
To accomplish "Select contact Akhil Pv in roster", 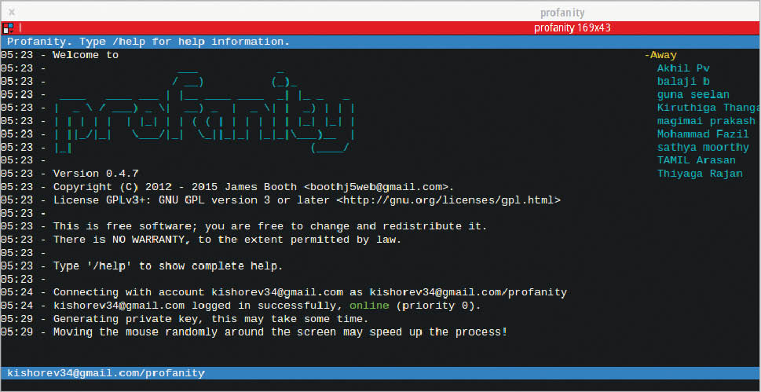I will pyautogui.click(x=683, y=68).
